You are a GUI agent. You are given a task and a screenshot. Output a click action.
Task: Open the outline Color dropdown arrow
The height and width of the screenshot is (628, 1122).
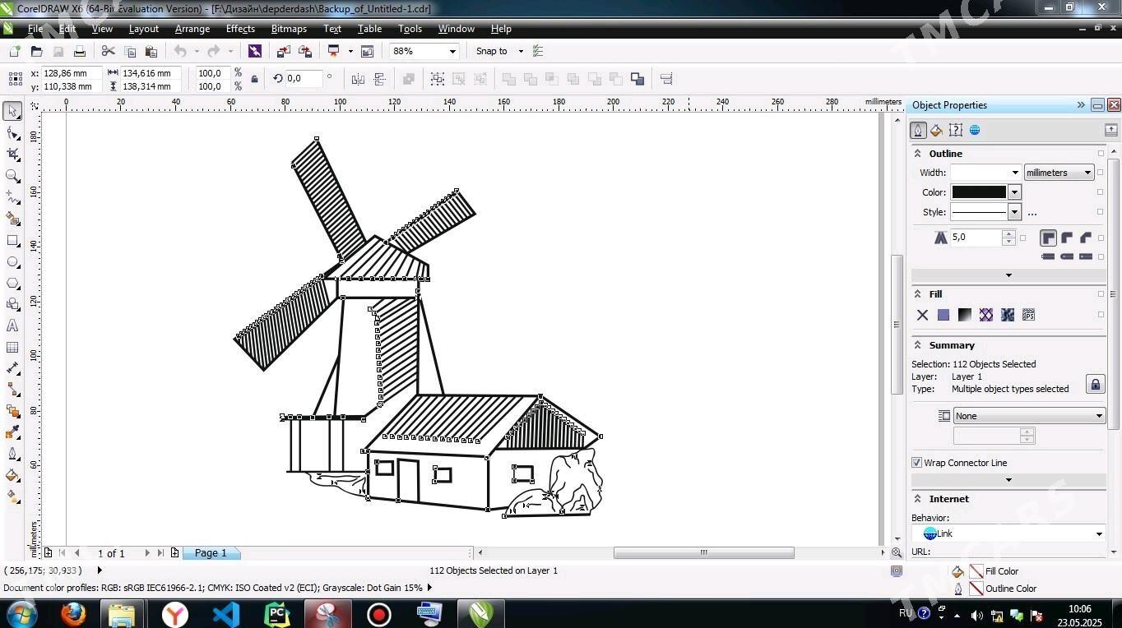(1014, 192)
